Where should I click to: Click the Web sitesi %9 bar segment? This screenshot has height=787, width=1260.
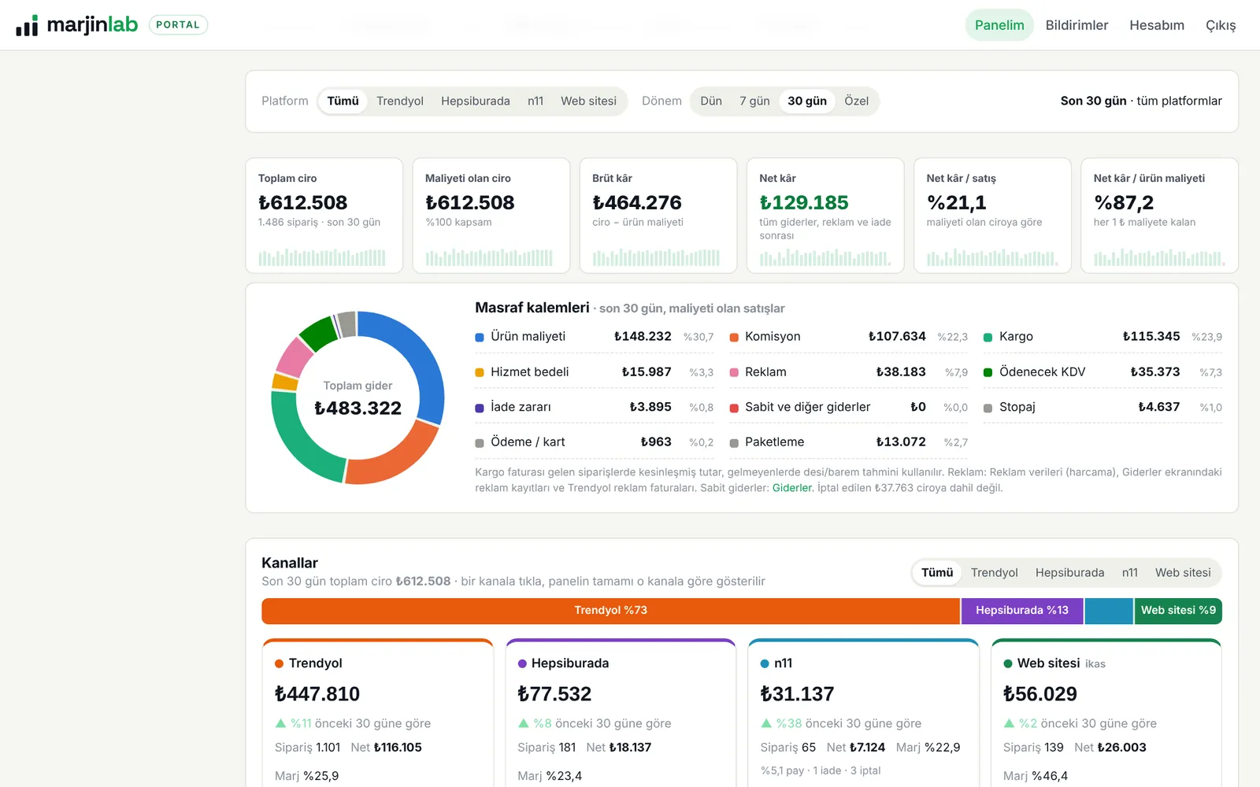[x=1178, y=611]
